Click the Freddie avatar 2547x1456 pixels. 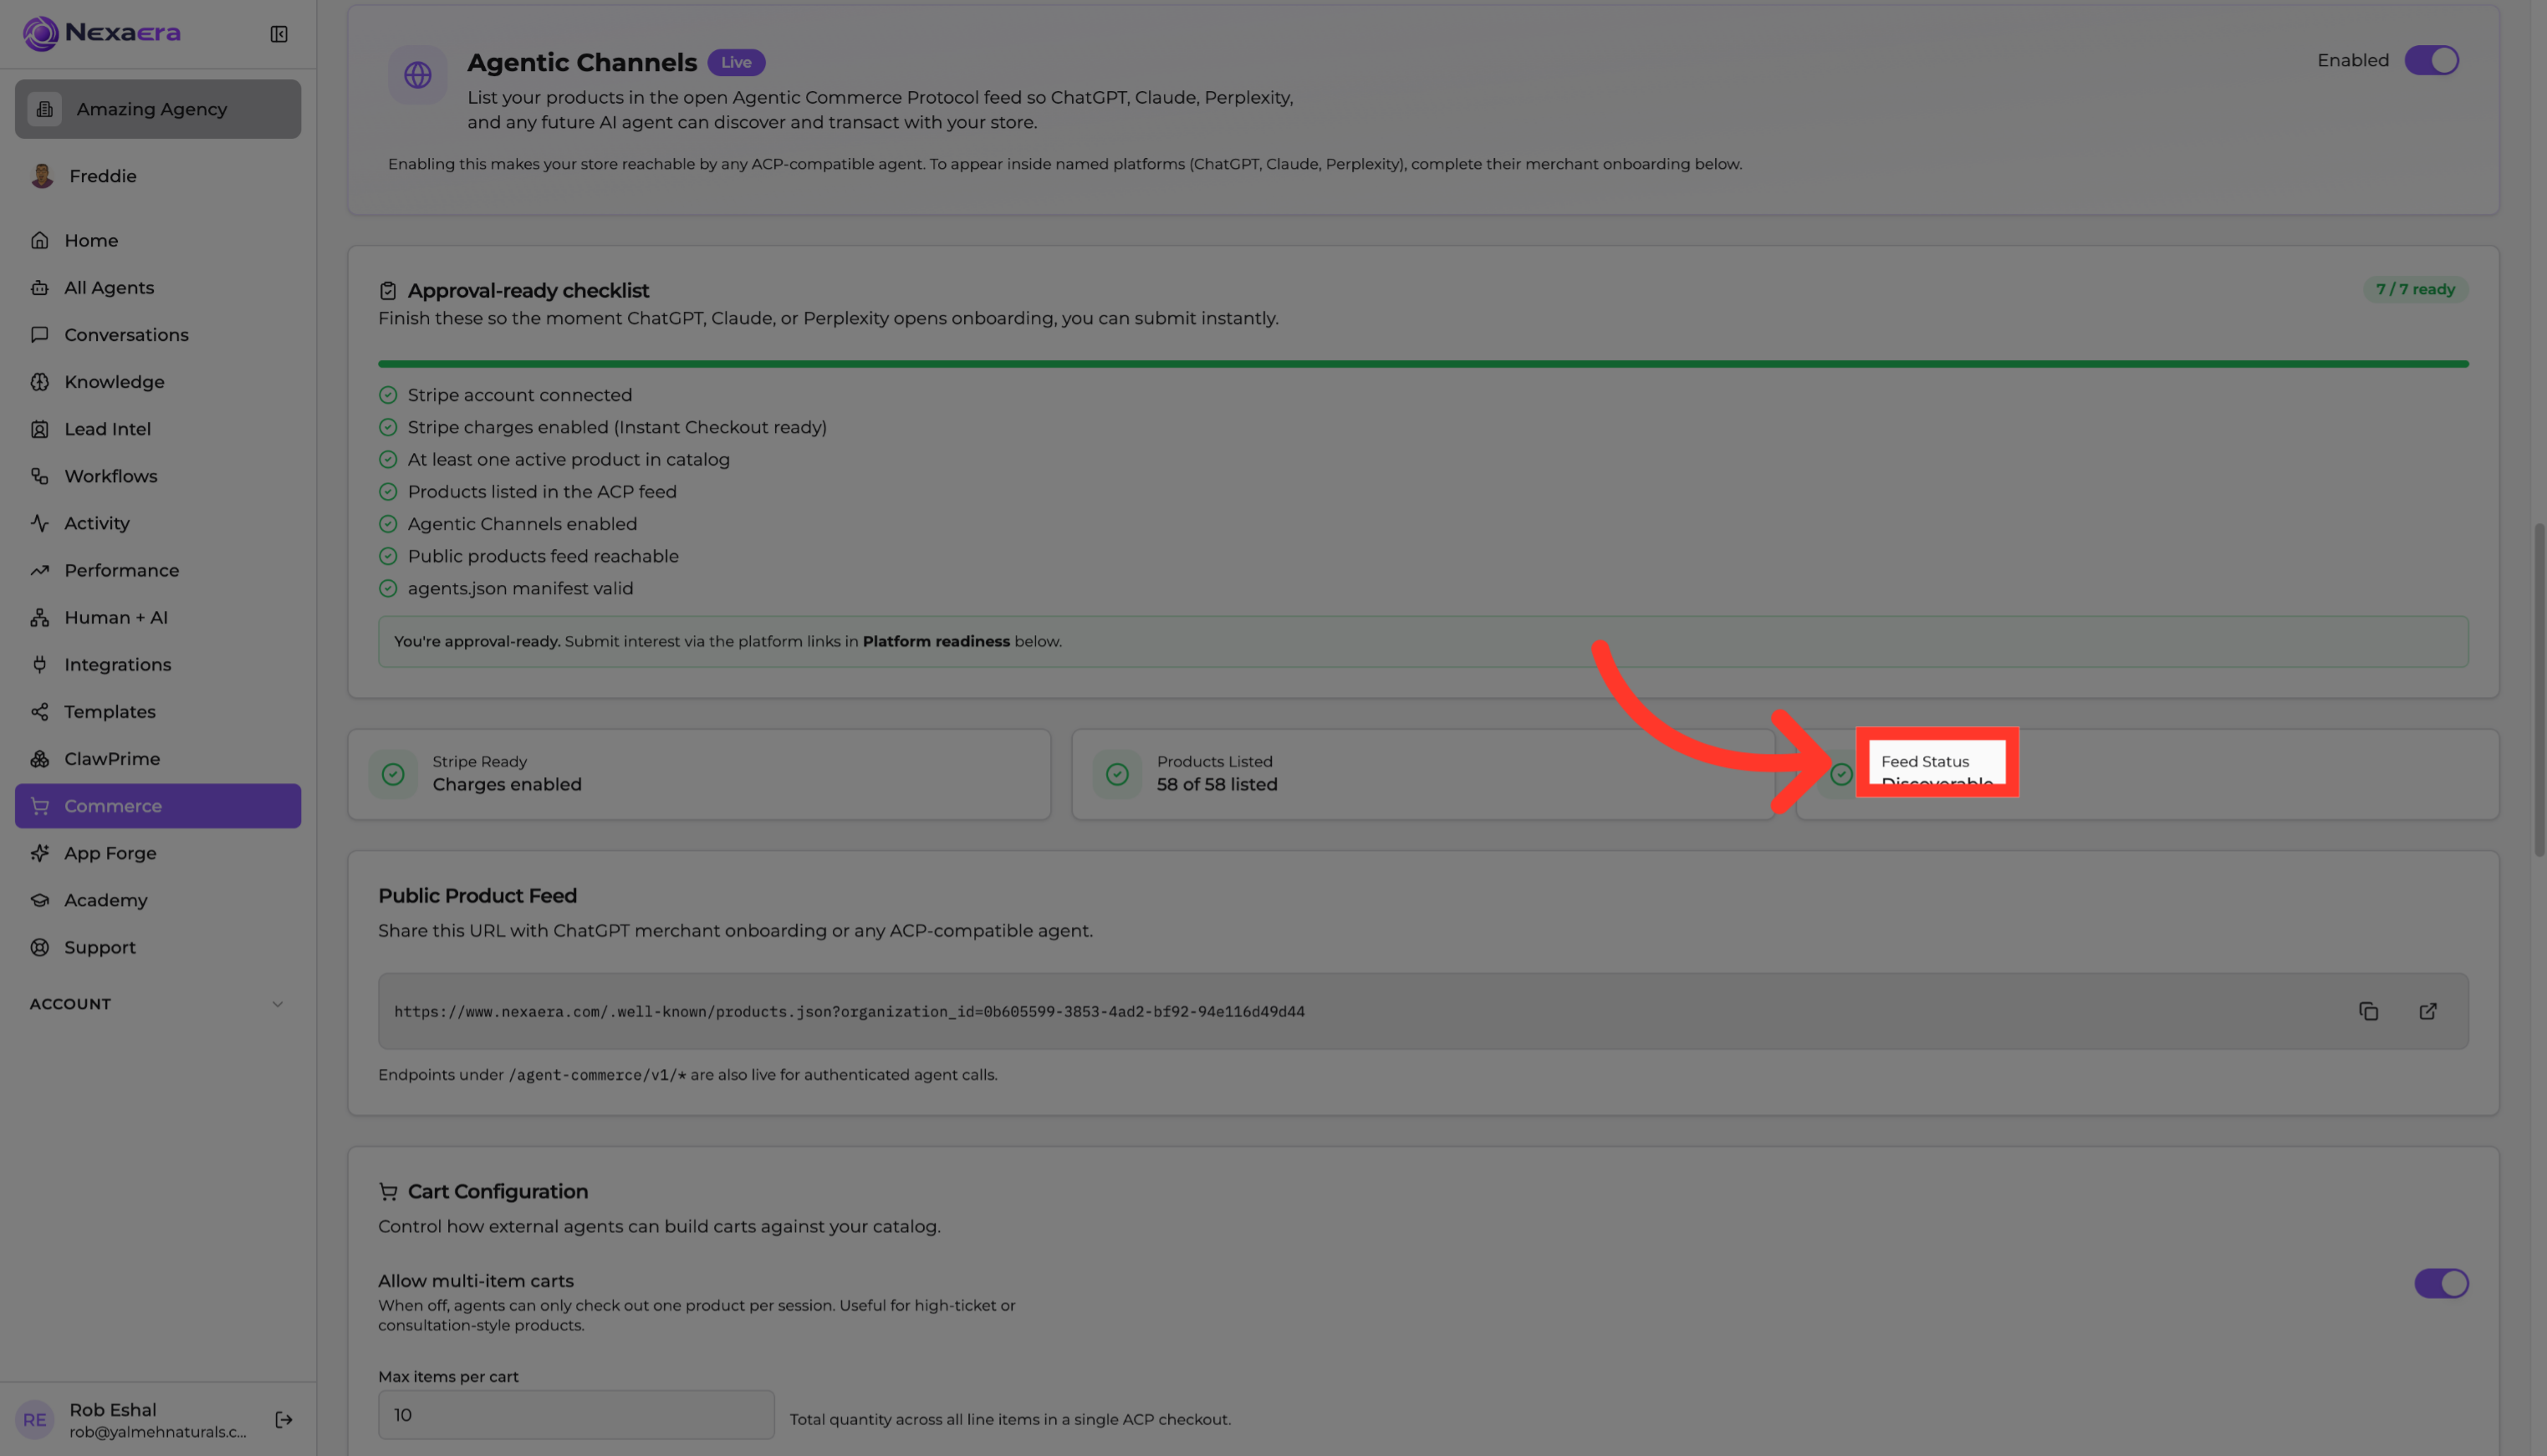42,176
